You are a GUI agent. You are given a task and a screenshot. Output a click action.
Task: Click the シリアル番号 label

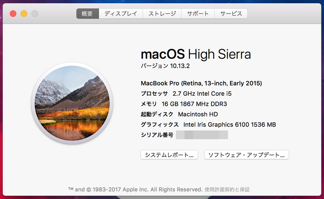pos(157,135)
